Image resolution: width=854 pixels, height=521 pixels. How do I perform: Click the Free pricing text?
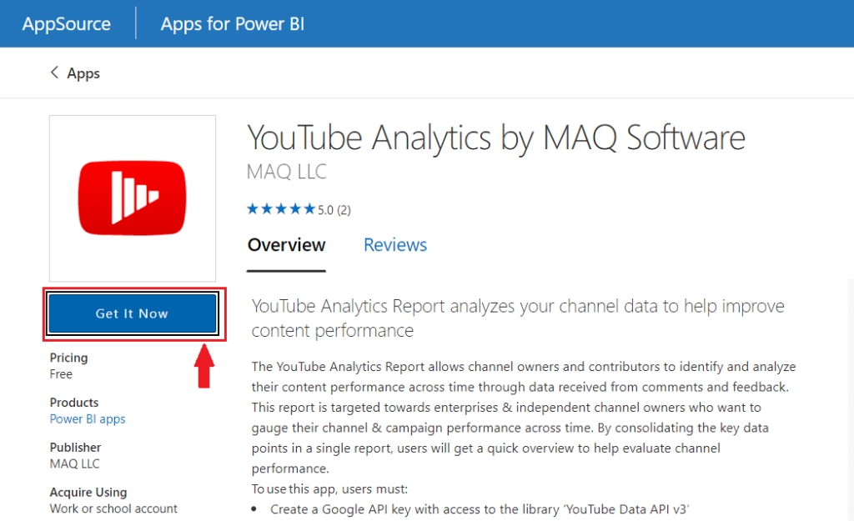tap(62, 374)
